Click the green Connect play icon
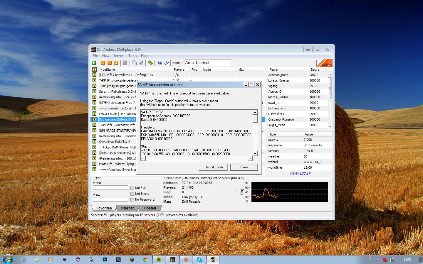 [x=94, y=63]
